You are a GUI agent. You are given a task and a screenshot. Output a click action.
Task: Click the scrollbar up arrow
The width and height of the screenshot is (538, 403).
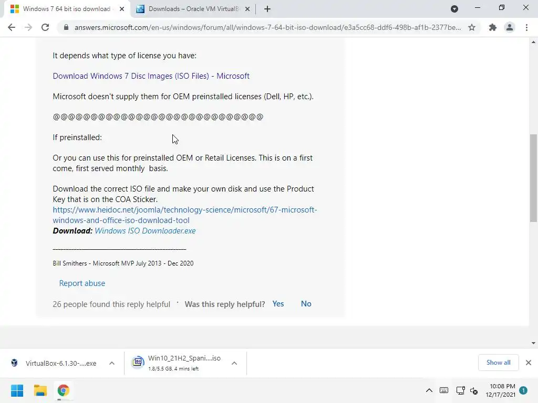(x=533, y=42)
